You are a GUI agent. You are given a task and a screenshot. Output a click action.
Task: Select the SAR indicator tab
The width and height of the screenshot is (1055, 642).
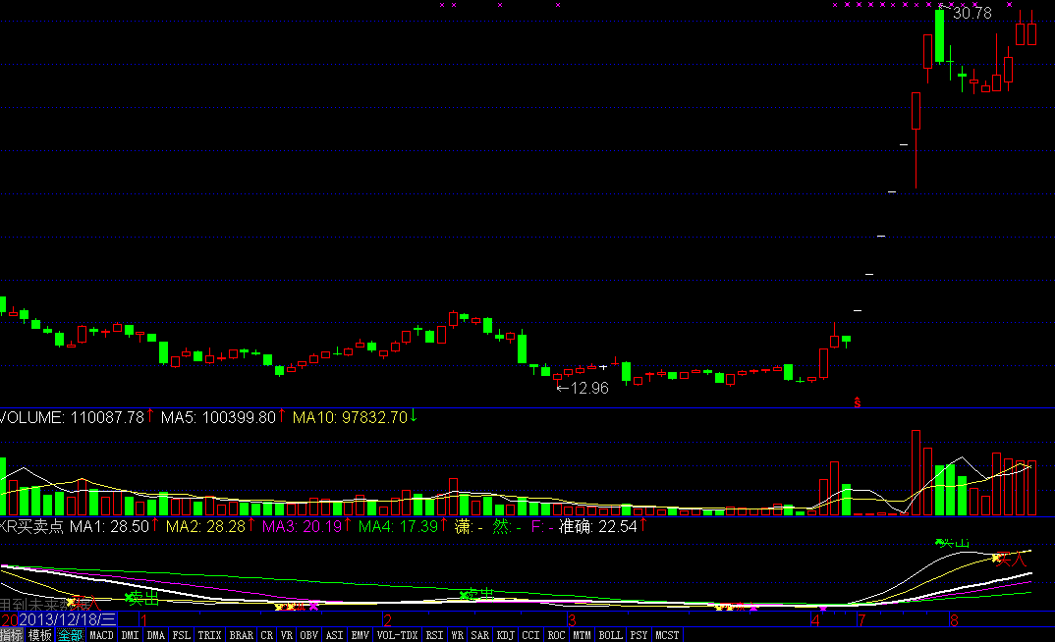pos(480,635)
